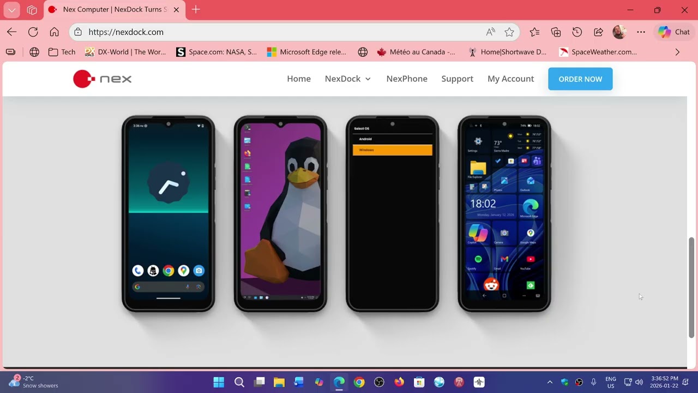Open Copilot Chat sidebar
This screenshot has width=698, height=393.
(x=674, y=32)
